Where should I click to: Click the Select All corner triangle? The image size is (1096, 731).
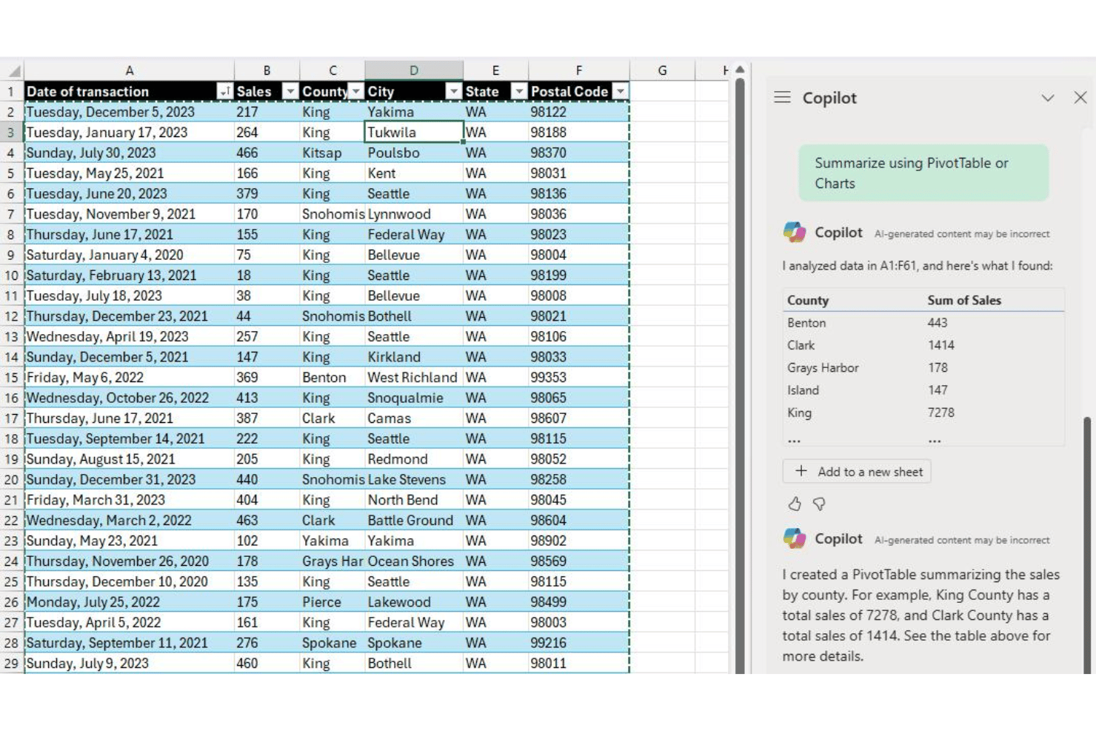pos(13,71)
